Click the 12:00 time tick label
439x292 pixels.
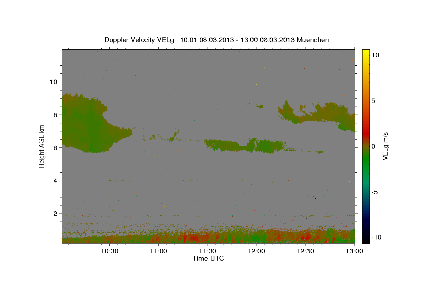coord(256,251)
